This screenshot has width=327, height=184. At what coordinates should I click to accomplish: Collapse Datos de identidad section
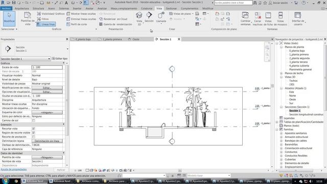pos(63,153)
